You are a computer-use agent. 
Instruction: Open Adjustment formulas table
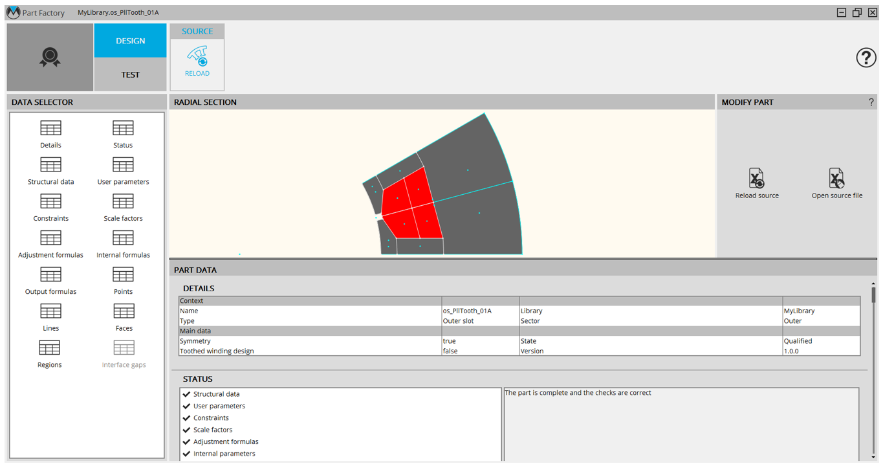point(50,238)
